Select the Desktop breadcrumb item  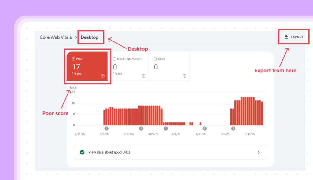coord(90,37)
